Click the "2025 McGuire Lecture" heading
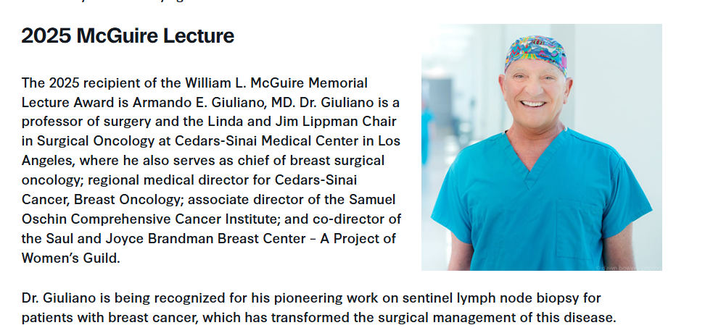 tap(128, 35)
